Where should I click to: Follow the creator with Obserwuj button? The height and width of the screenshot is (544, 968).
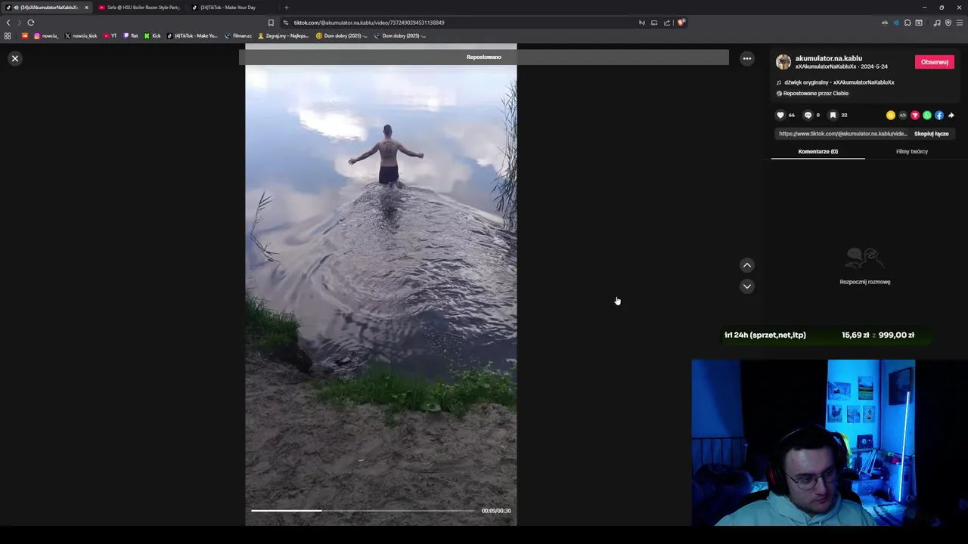tap(935, 62)
